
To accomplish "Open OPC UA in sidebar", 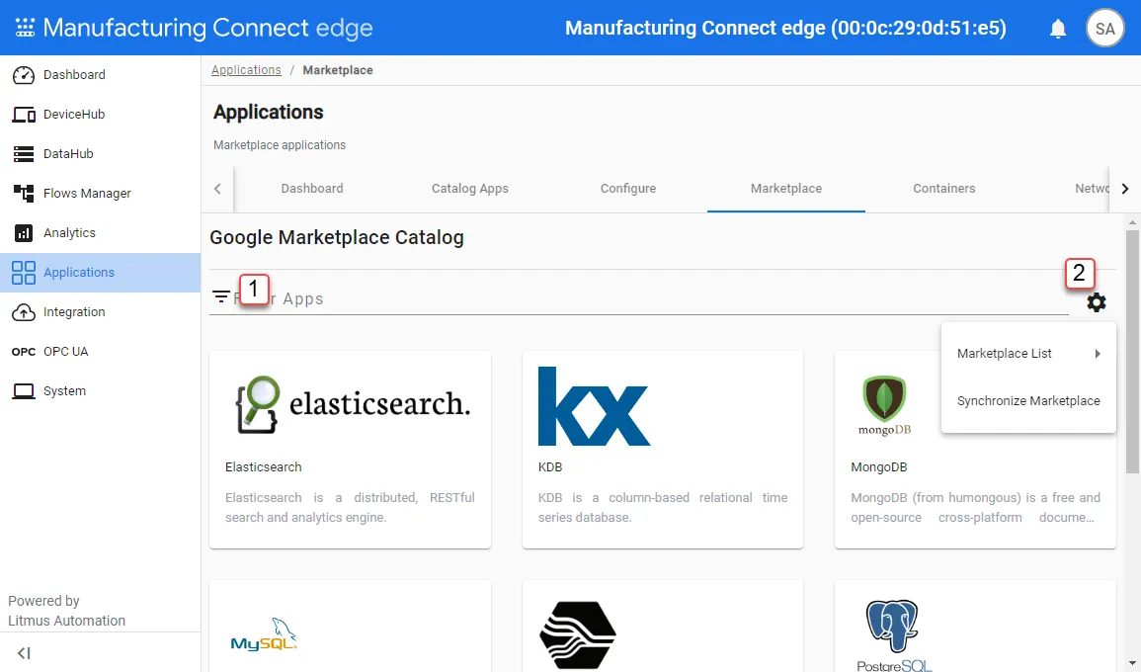I will pos(65,352).
